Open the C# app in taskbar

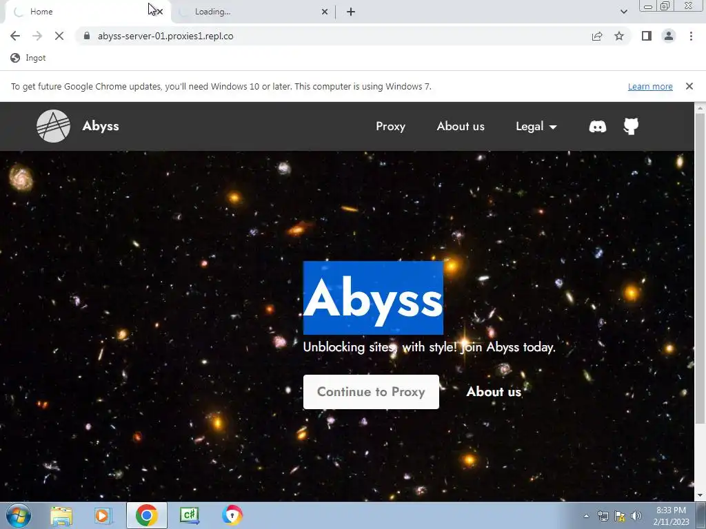(189, 515)
